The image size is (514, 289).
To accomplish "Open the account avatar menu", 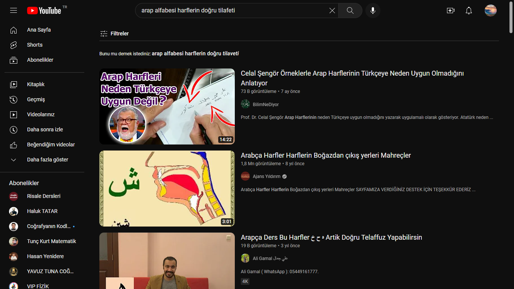I will pos(491,11).
